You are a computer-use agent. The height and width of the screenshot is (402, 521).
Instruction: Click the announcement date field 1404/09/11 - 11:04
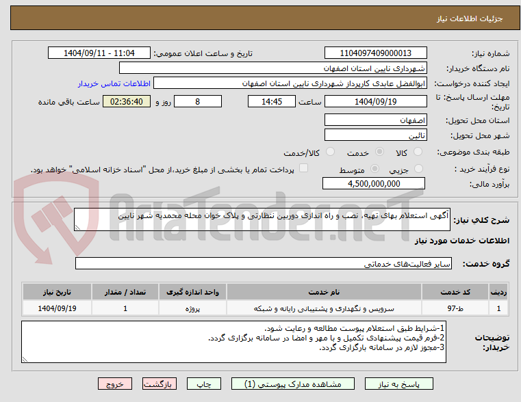[x=99, y=53]
